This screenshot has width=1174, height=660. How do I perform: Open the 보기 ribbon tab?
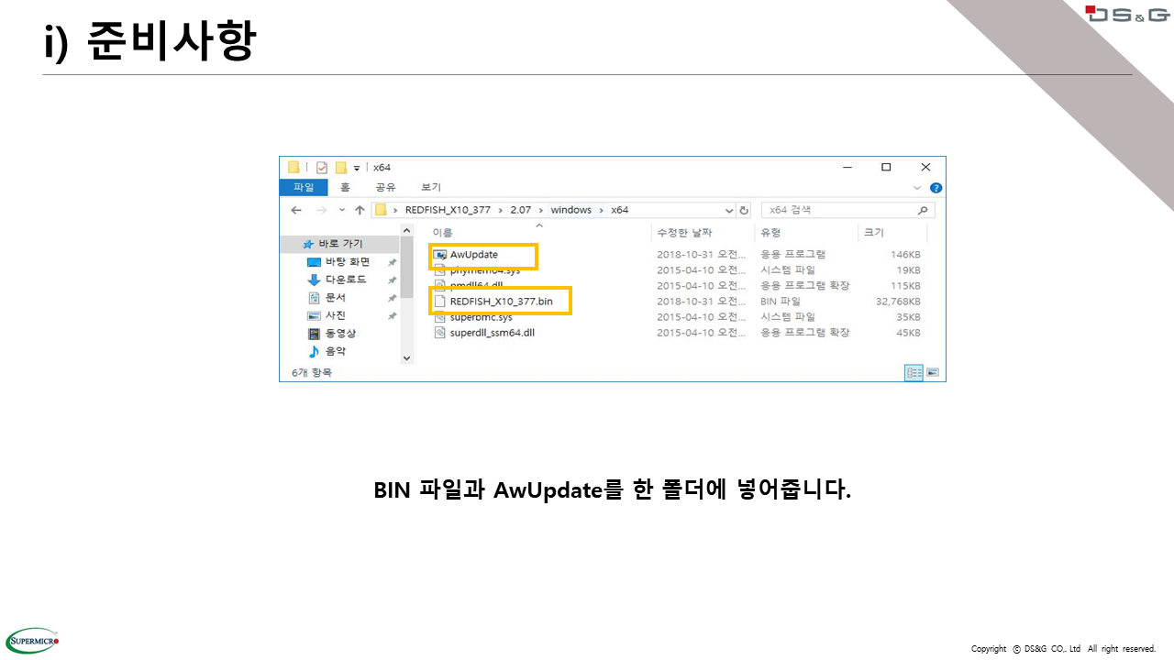click(x=430, y=187)
